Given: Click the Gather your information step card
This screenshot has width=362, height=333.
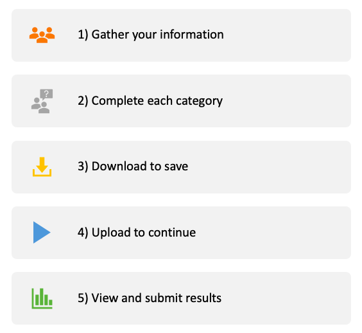Looking at the screenshot, I should 181,35.
